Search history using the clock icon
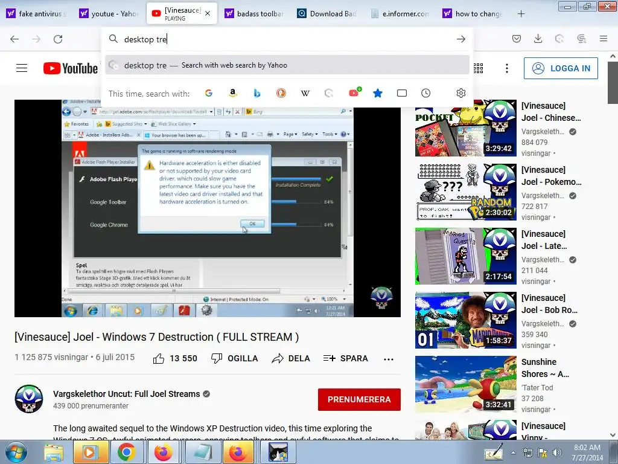 [x=425, y=93]
